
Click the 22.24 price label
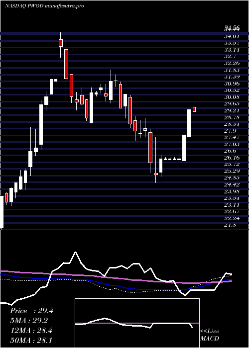pos(232,218)
